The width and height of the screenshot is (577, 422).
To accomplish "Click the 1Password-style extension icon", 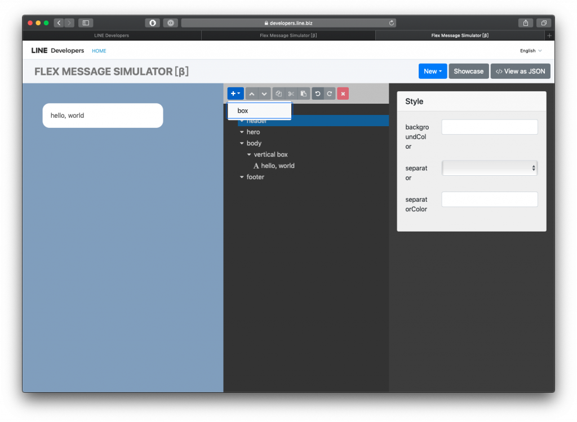I will 171,23.
